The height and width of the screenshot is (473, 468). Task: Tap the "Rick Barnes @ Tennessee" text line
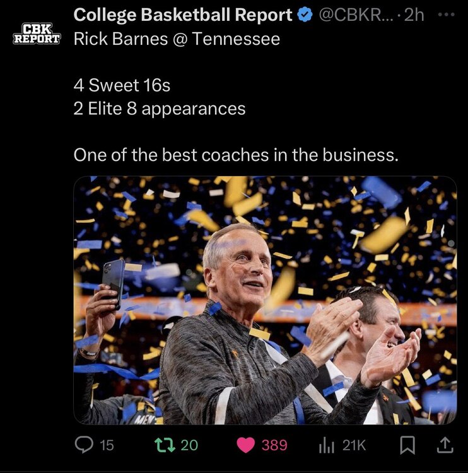pyautogui.click(x=177, y=39)
